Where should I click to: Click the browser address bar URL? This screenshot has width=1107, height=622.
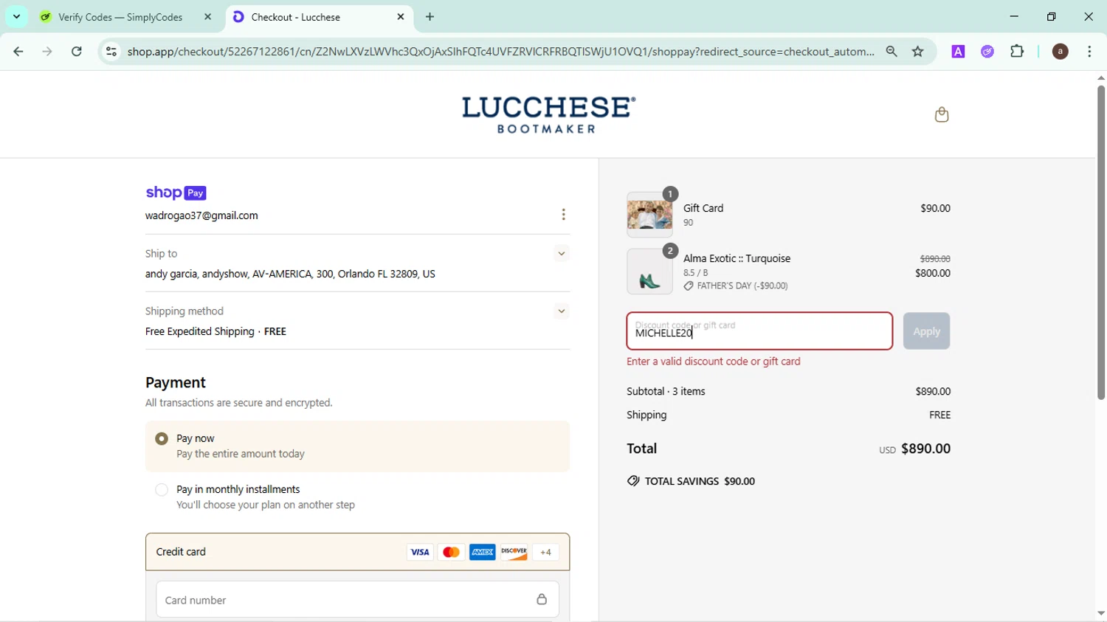(500, 52)
